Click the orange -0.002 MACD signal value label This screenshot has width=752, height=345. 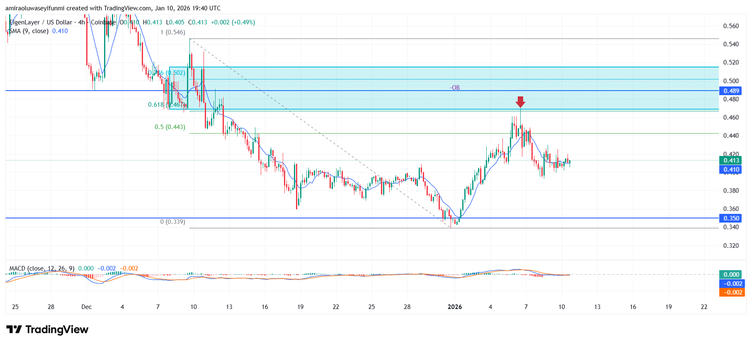(732, 292)
